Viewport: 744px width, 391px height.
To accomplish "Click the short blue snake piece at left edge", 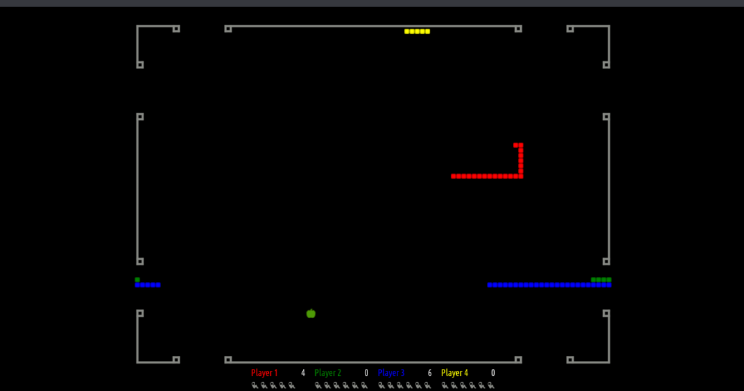I will tap(147, 285).
